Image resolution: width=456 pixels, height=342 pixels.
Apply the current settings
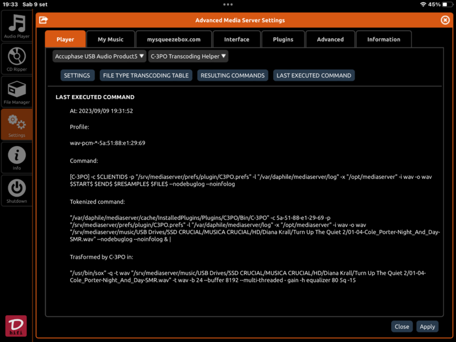tap(427, 326)
